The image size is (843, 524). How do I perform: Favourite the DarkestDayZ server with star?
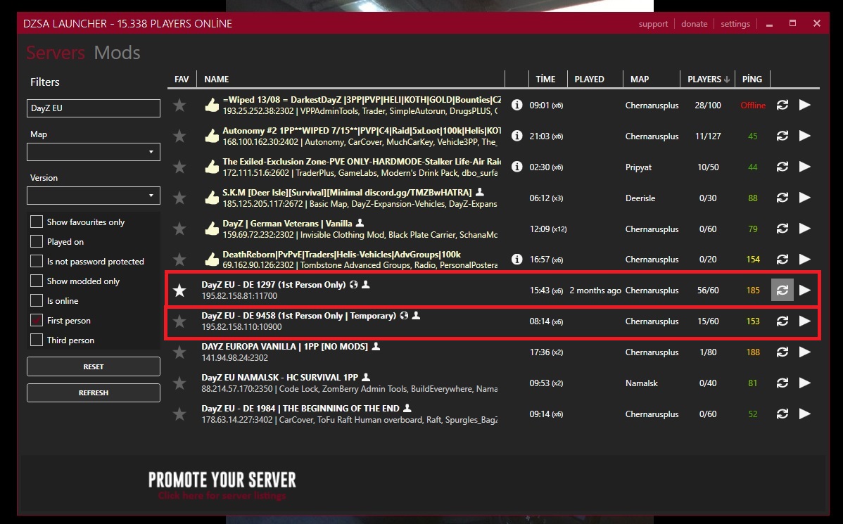tap(179, 106)
